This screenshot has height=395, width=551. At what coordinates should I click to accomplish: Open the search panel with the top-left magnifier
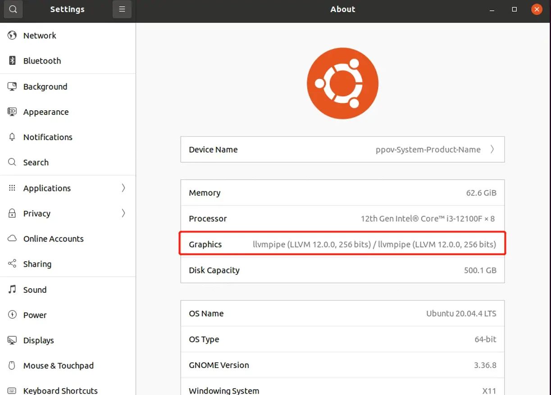click(13, 9)
